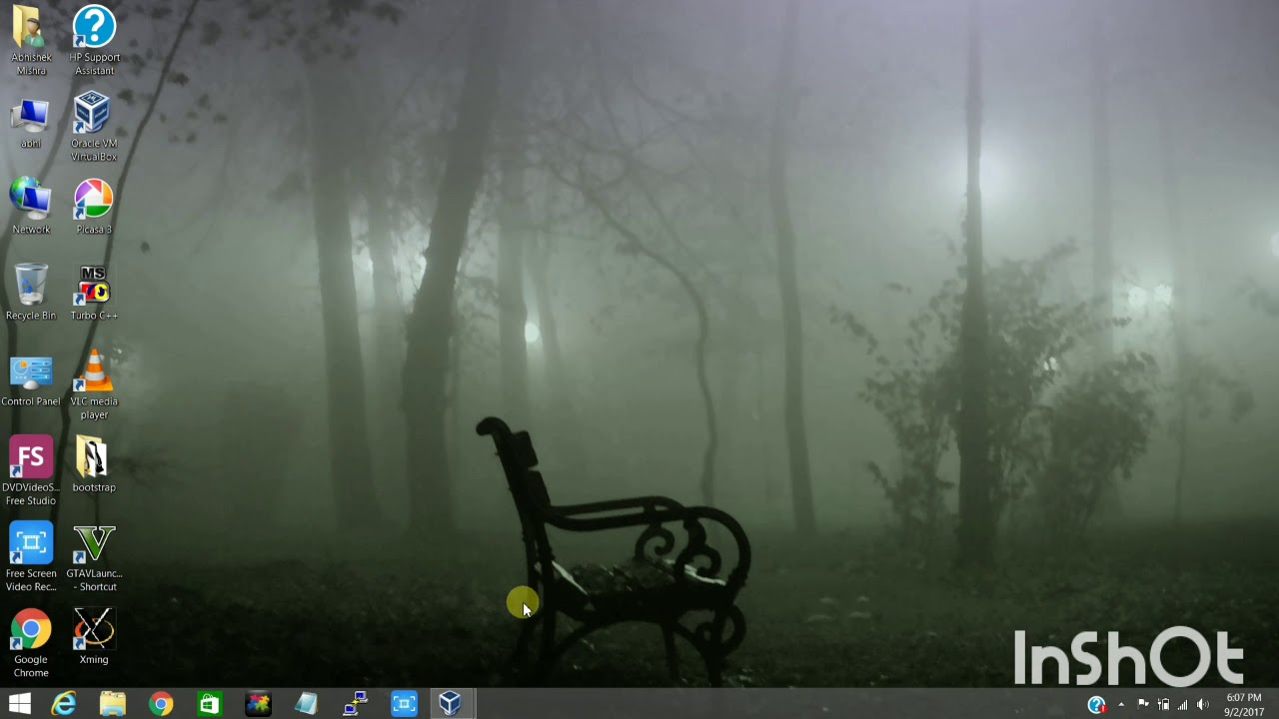Select the abhi computer desktop icon

click(x=31, y=124)
